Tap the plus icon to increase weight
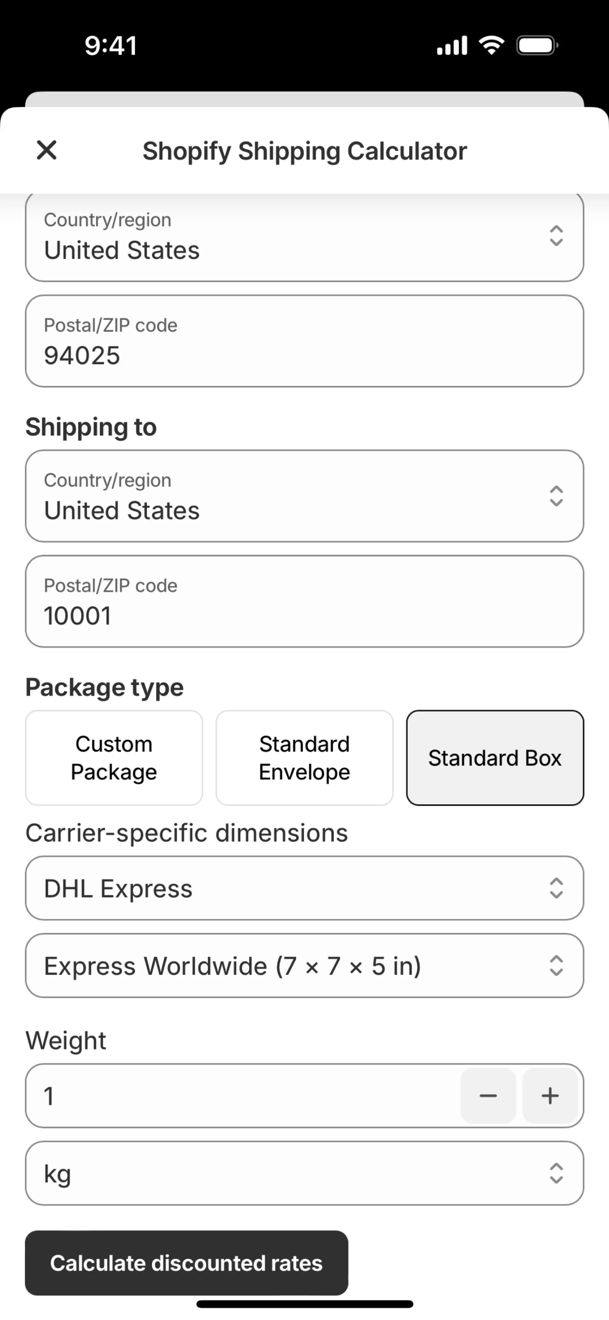 click(x=550, y=1095)
